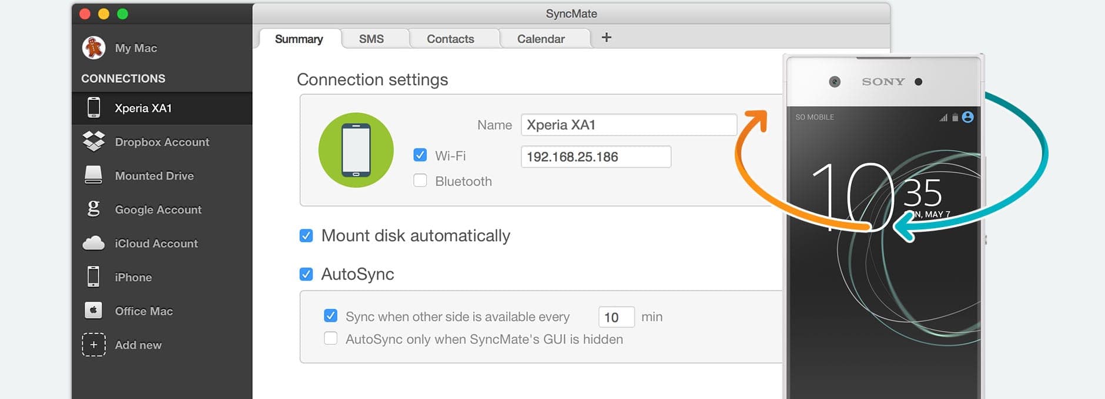This screenshot has height=399, width=1105.
Task: Open My Mac gingerbread avatar icon
Action: (x=93, y=48)
